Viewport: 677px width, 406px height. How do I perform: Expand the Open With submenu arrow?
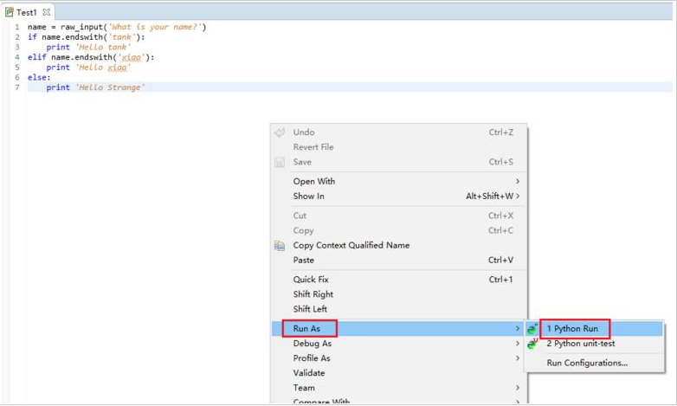(518, 182)
